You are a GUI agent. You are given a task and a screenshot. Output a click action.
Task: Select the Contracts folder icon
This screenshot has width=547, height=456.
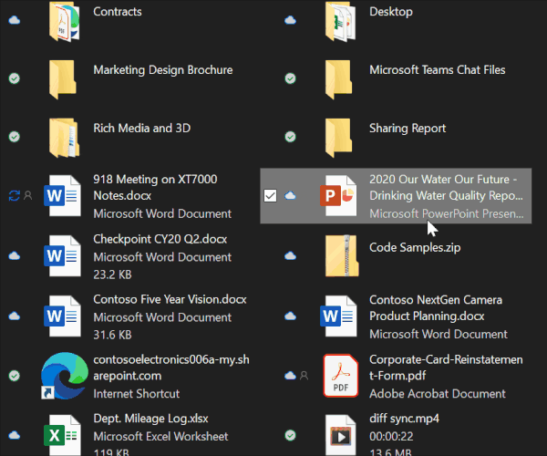coord(64,21)
